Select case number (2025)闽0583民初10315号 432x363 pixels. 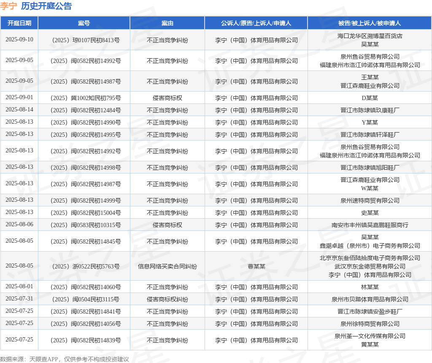point(86,225)
